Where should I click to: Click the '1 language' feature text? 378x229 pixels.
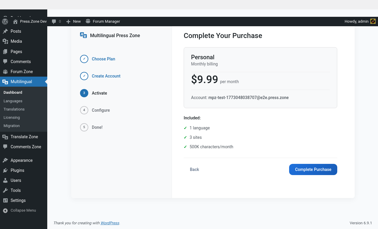click(200, 128)
